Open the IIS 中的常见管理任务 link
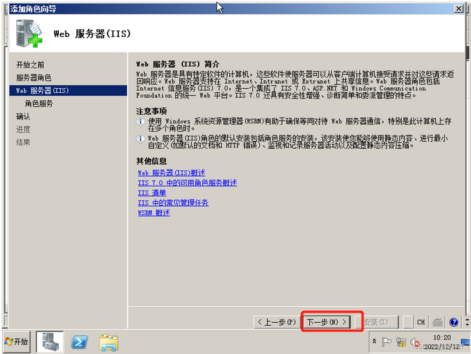The width and height of the screenshot is (471, 354). pos(173,203)
